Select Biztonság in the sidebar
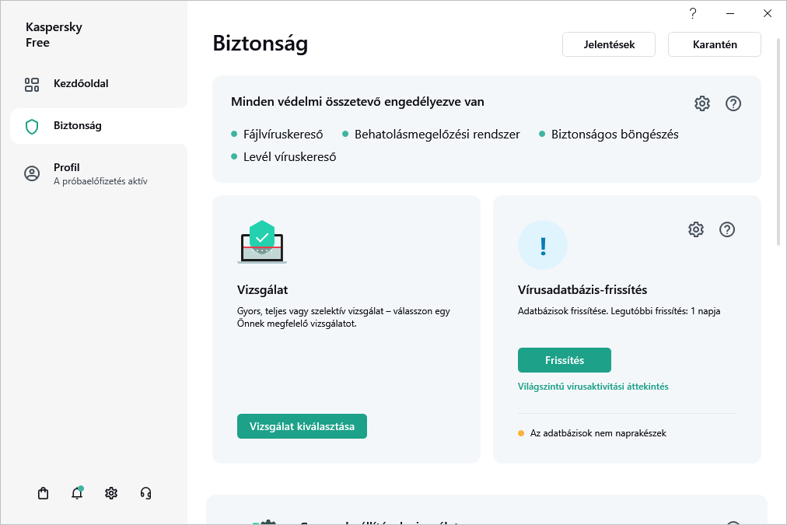The image size is (787, 525). coord(78,126)
